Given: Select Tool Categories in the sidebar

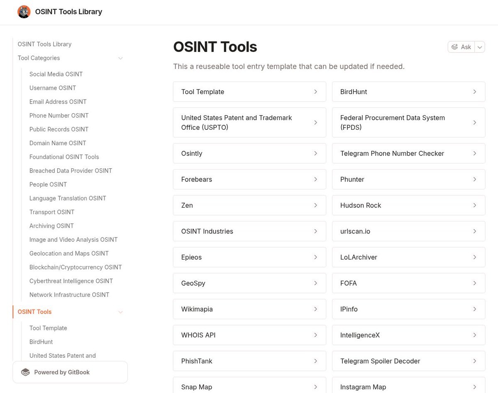Looking at the screenshot, I should point(39,58).
